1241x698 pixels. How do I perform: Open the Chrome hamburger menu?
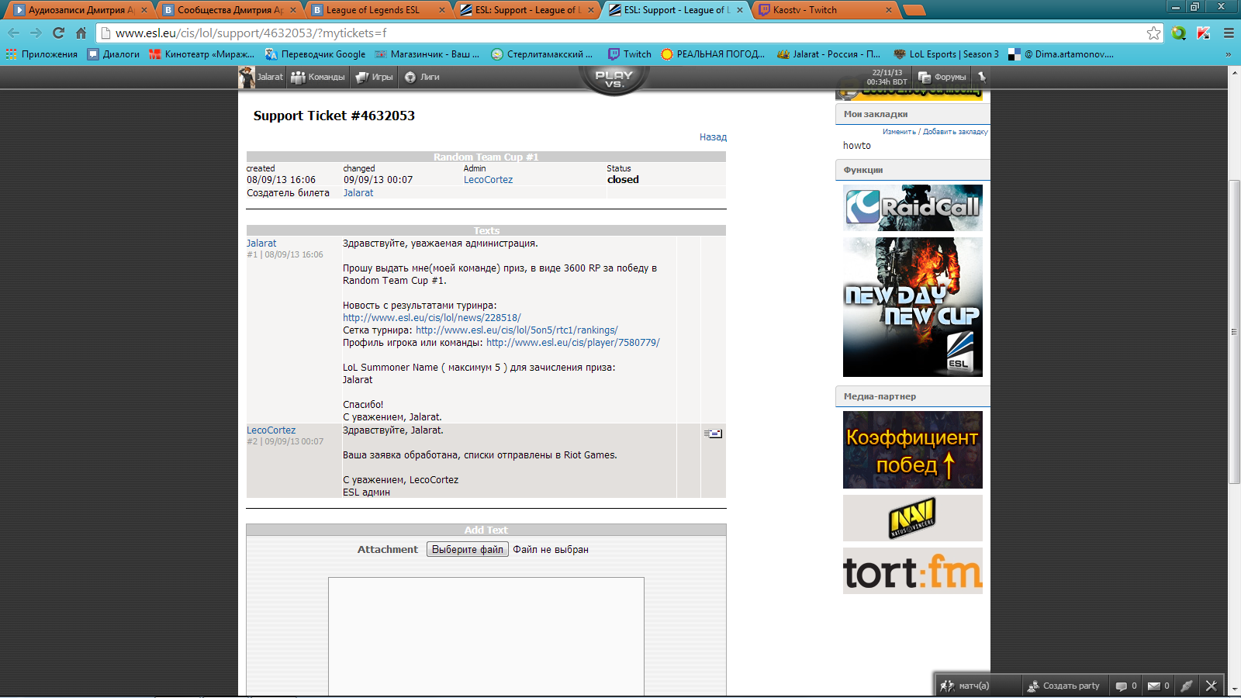(1229, 33)
